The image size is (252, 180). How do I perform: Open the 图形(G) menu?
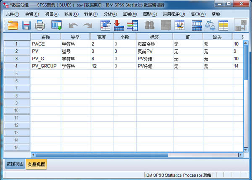coord(150,14)
